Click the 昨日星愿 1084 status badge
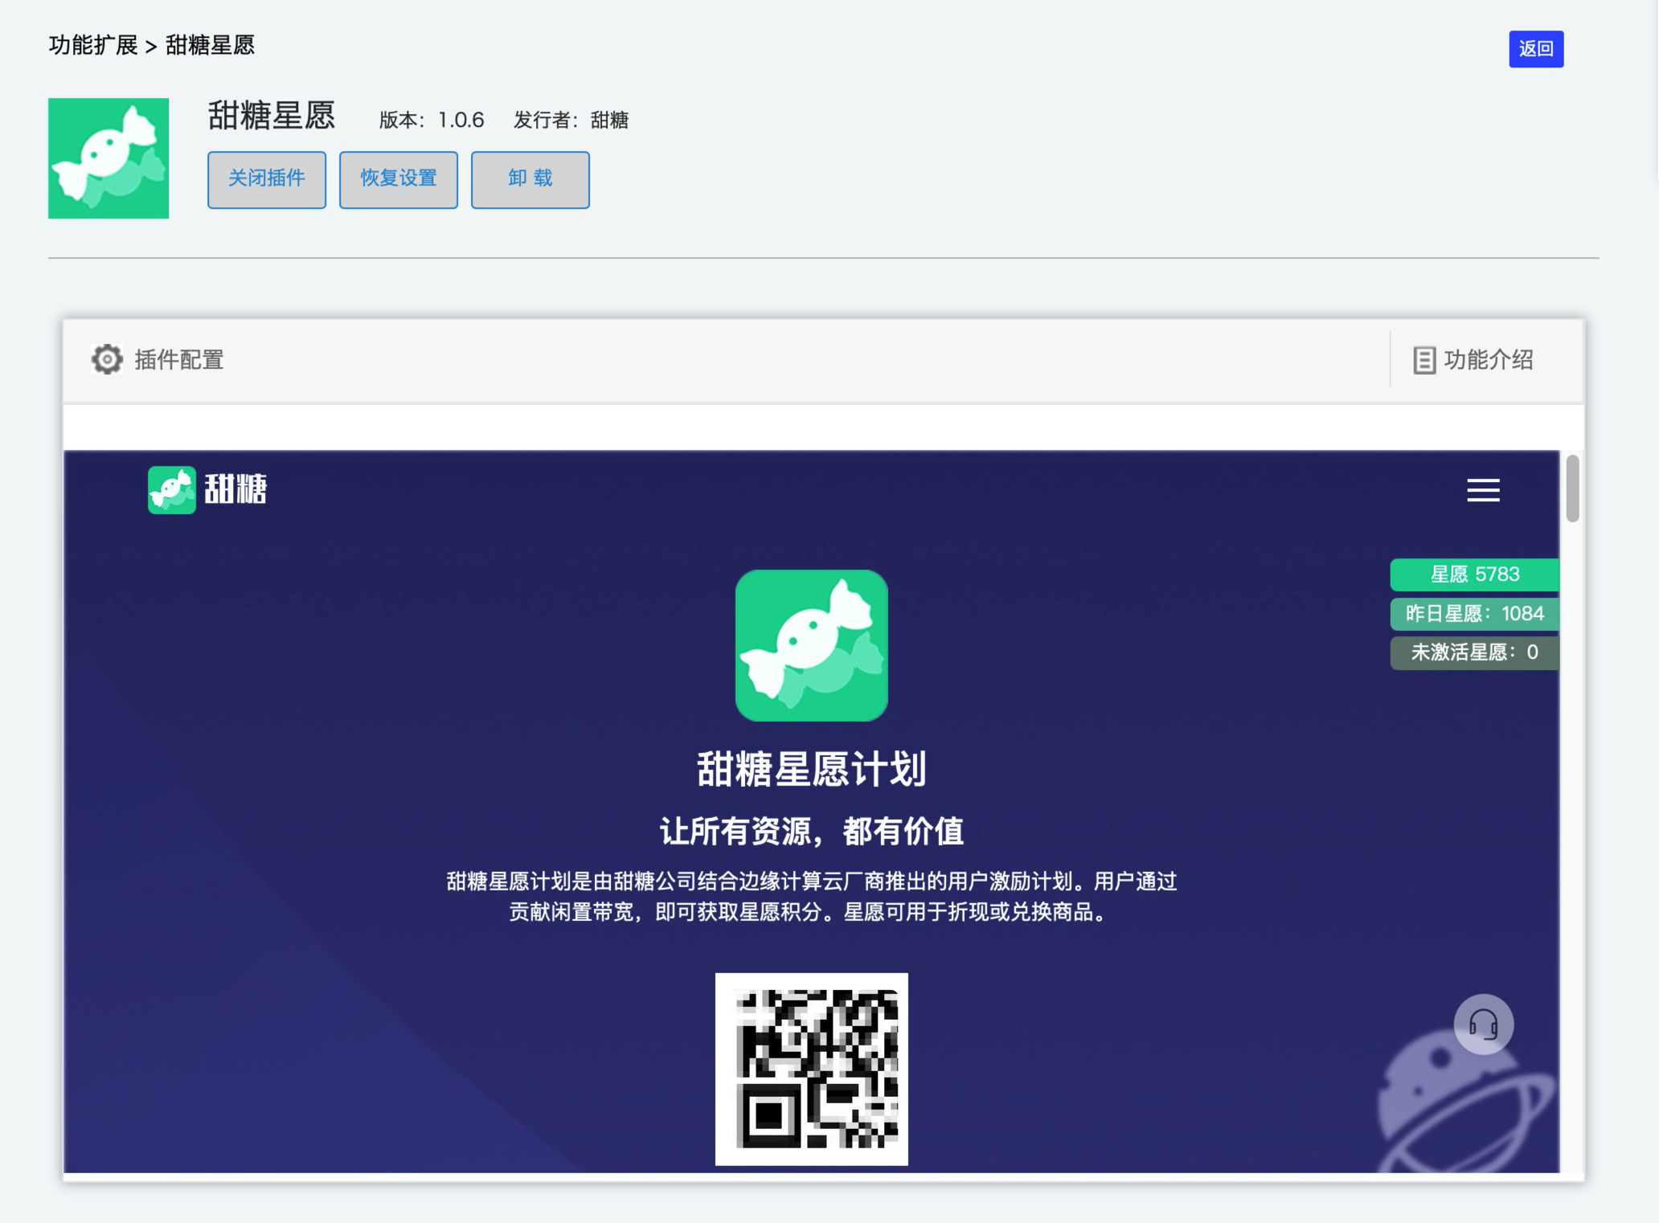Viewport: 1659px width, 1223px height. pos(1473,613)
